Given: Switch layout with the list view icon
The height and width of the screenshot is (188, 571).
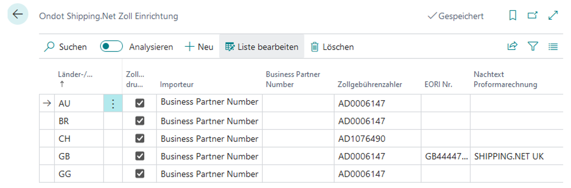Looking at the screenshot, I should [553, 46].
